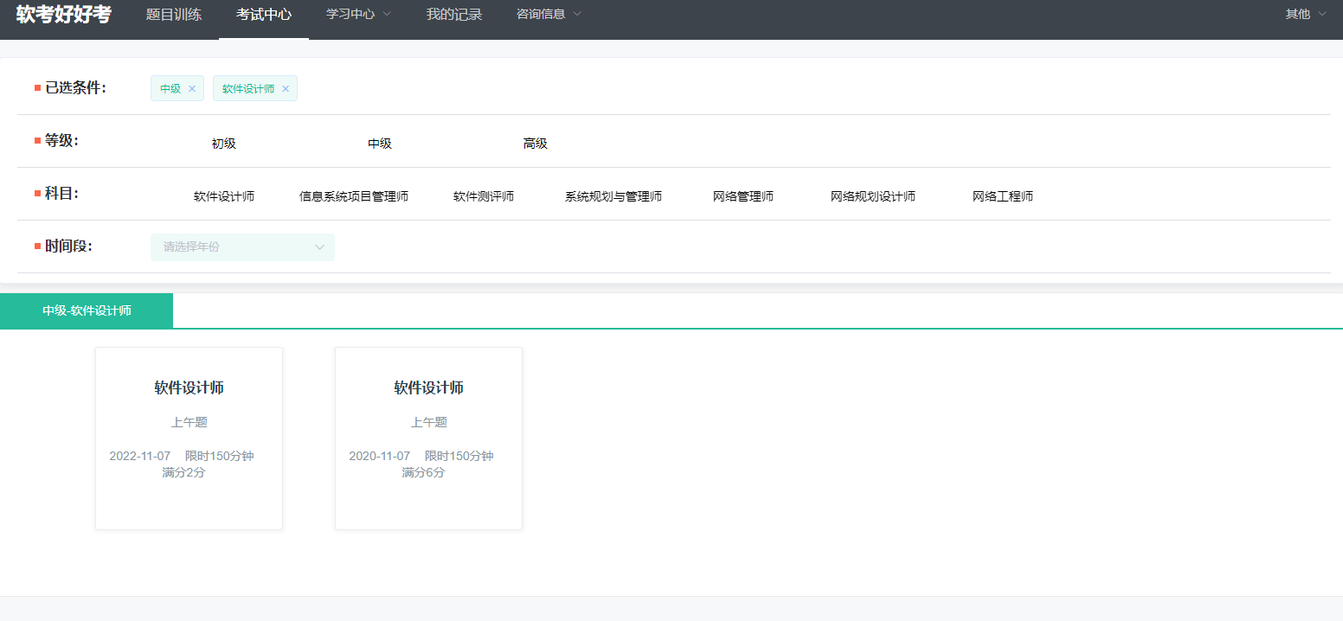Choose 初级 level filter
This screenshot has height=621, width=1343.
point(224,144)
